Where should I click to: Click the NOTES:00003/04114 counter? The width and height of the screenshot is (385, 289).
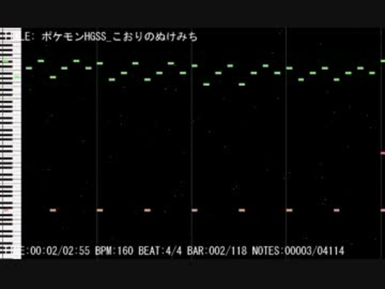click(298, 251)
